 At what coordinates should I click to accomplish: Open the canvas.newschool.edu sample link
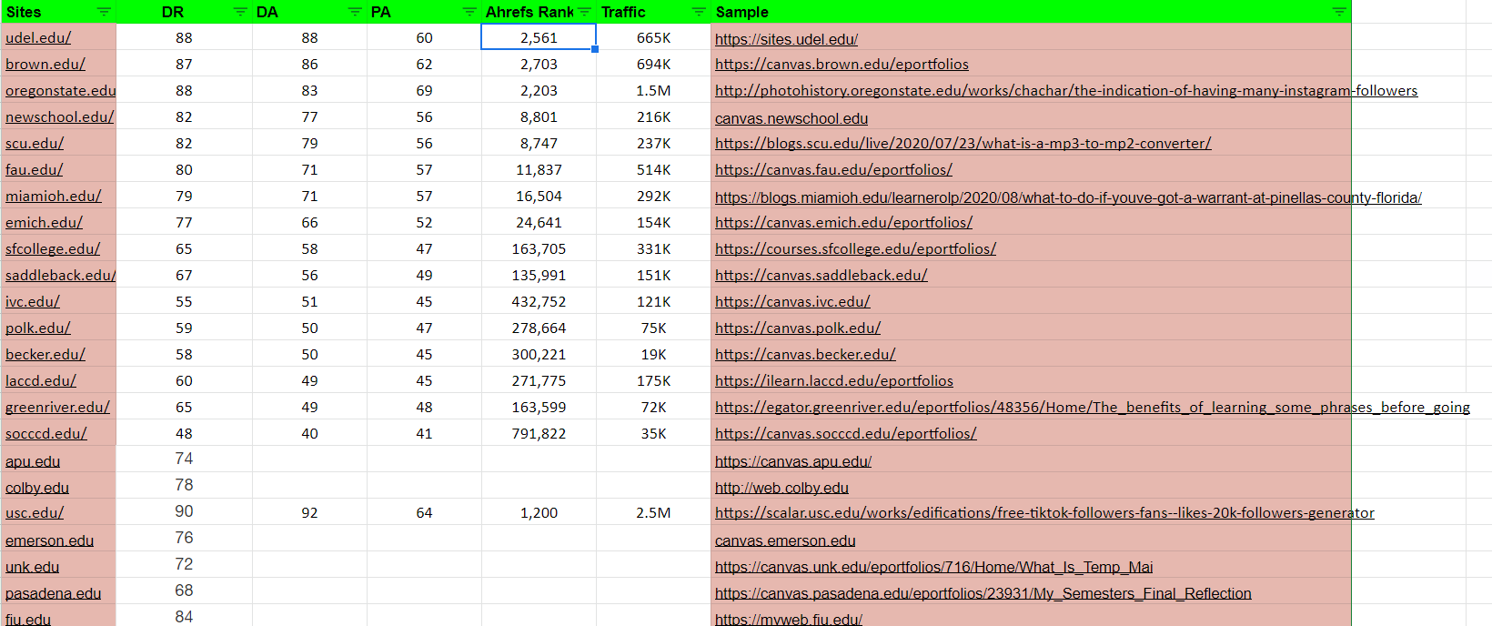pos(791,119)
